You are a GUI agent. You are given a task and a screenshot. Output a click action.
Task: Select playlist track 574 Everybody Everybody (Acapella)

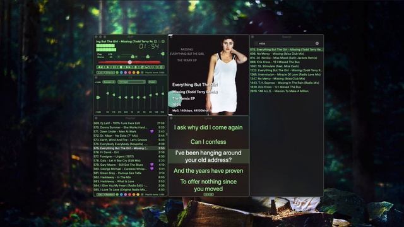(x=129, y=144)
